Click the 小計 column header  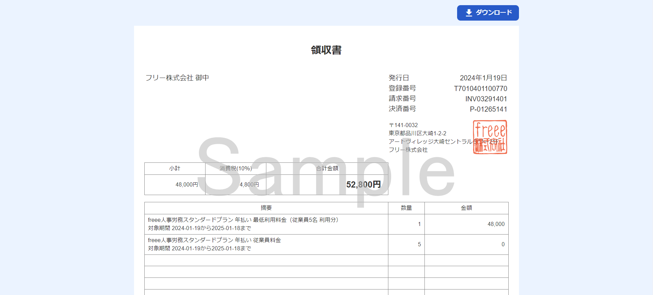[175, 169]
